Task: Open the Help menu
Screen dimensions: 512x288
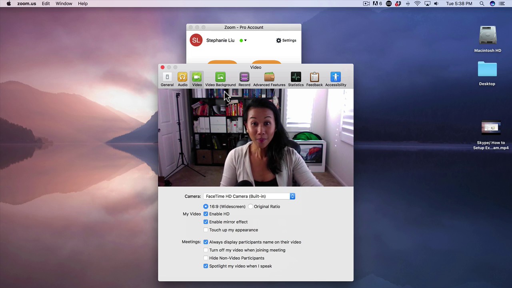Action: point(83,4)
